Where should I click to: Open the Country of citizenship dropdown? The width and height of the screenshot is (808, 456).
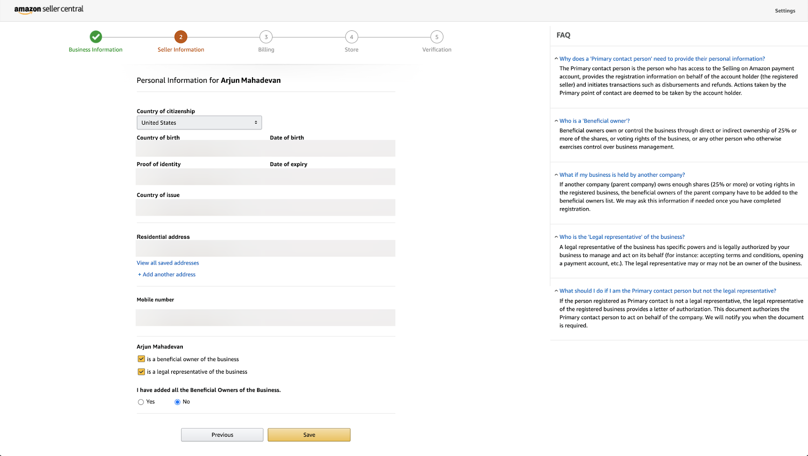point(199,122)
